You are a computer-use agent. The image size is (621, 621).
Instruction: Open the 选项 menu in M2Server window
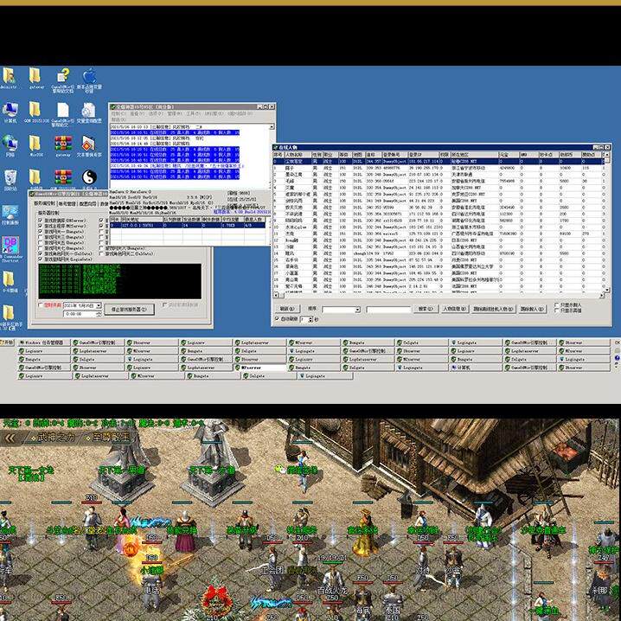coord(156,113)
